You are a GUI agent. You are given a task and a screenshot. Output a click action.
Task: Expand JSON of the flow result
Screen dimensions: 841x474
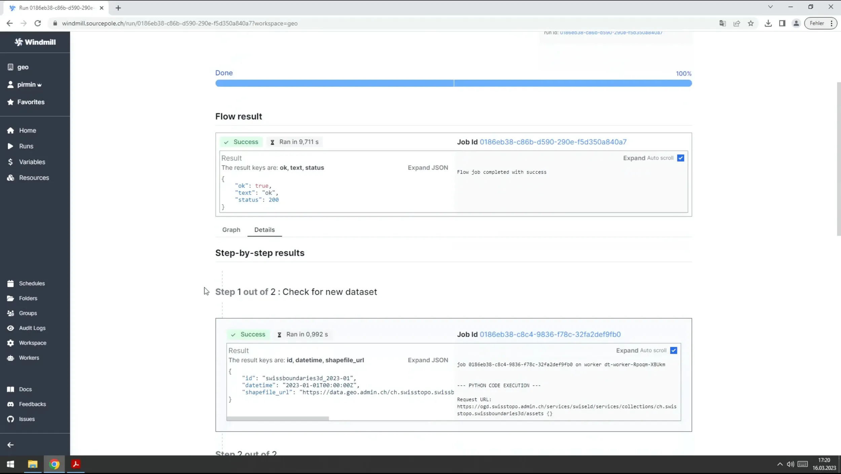click(427, 167)
